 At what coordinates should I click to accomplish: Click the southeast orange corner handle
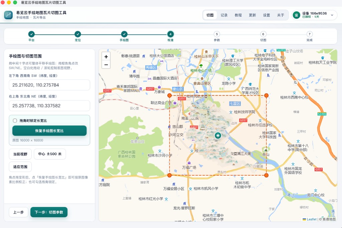pos(266,175)
